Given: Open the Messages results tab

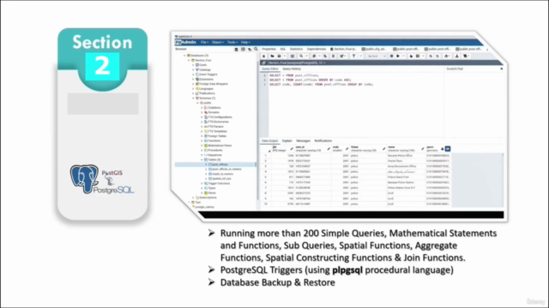Looking at the screenshot, I should point(303,141).
